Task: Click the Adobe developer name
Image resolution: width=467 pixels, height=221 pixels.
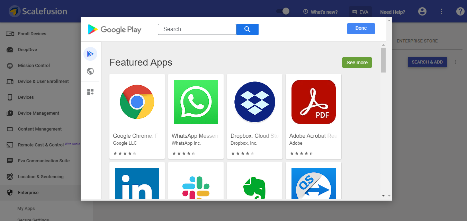Action: tap(296, 143)
